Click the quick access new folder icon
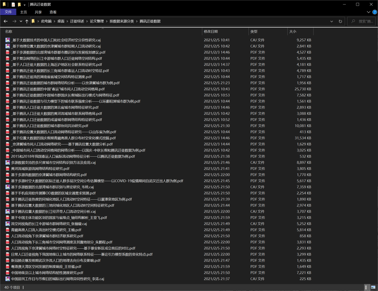 (19, 4)
